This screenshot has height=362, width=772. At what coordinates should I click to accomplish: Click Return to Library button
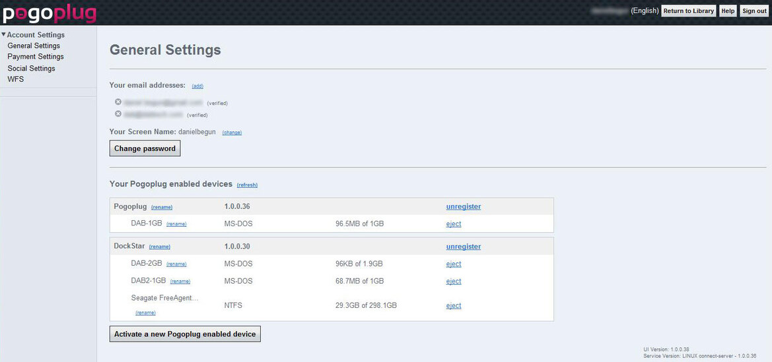pos(688,11)
